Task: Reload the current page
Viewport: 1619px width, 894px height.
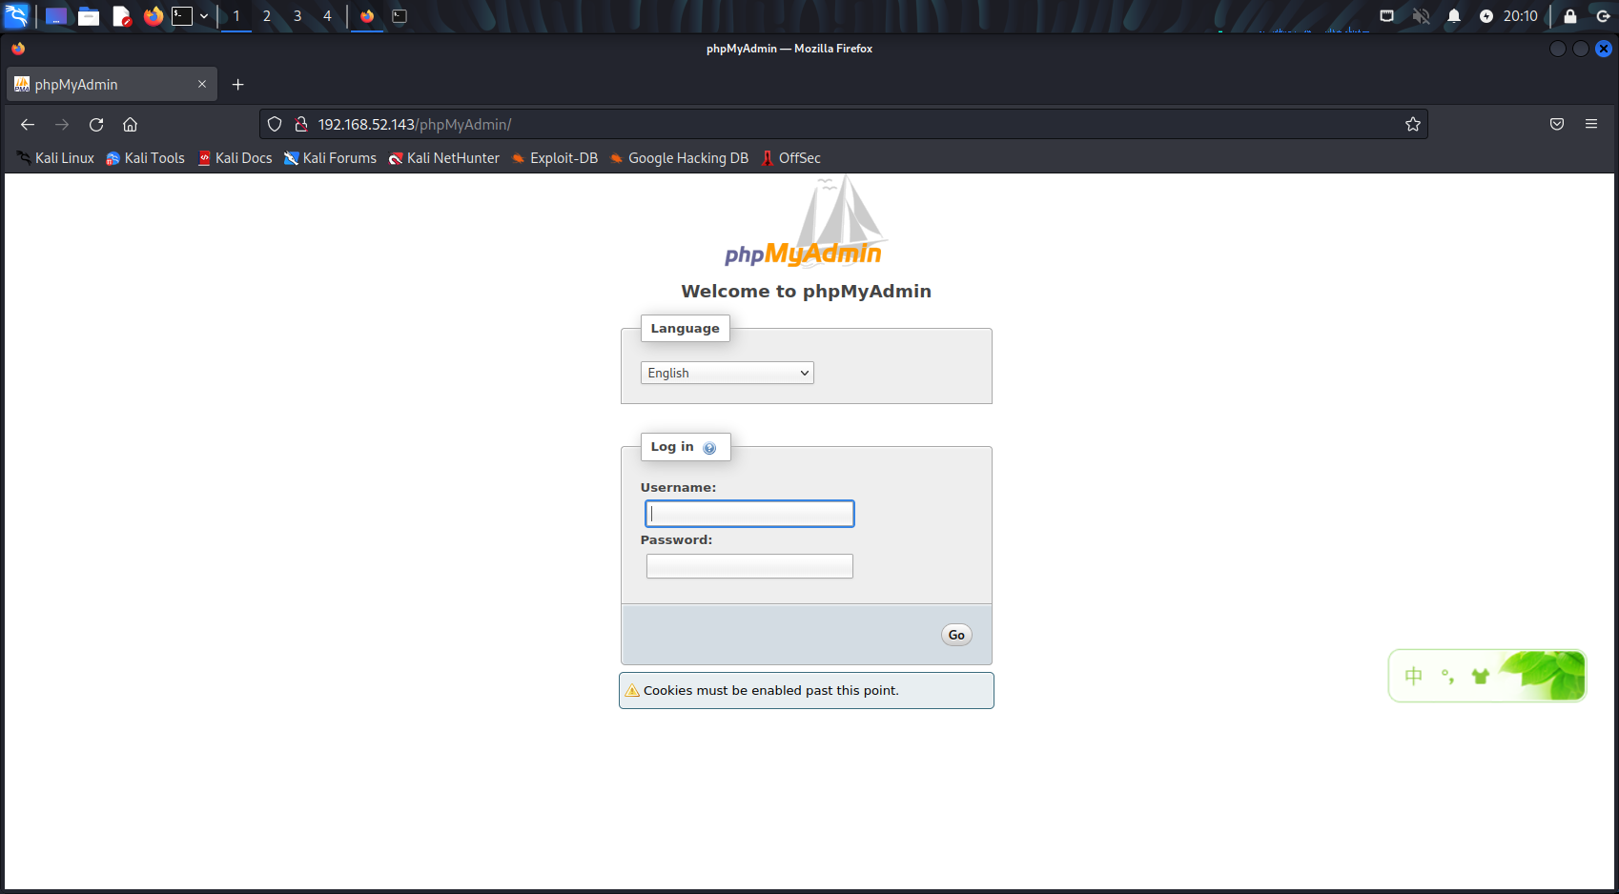Action: pos(96,125)
